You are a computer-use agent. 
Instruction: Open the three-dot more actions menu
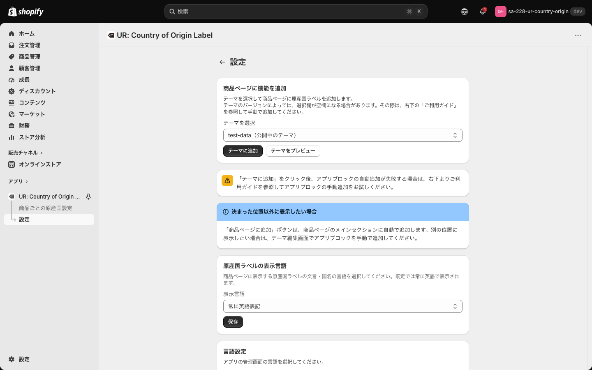[x=578, y=35]
